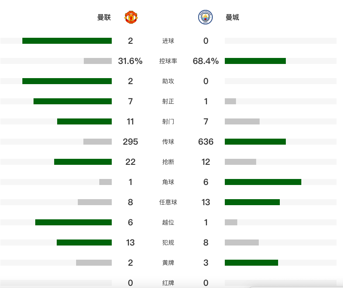Click 曼城's green 传球 bar

click(x=255, y=142)
